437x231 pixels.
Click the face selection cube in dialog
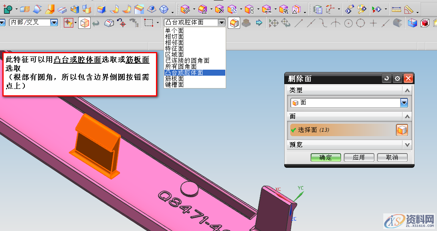click(x=402, y=130)
